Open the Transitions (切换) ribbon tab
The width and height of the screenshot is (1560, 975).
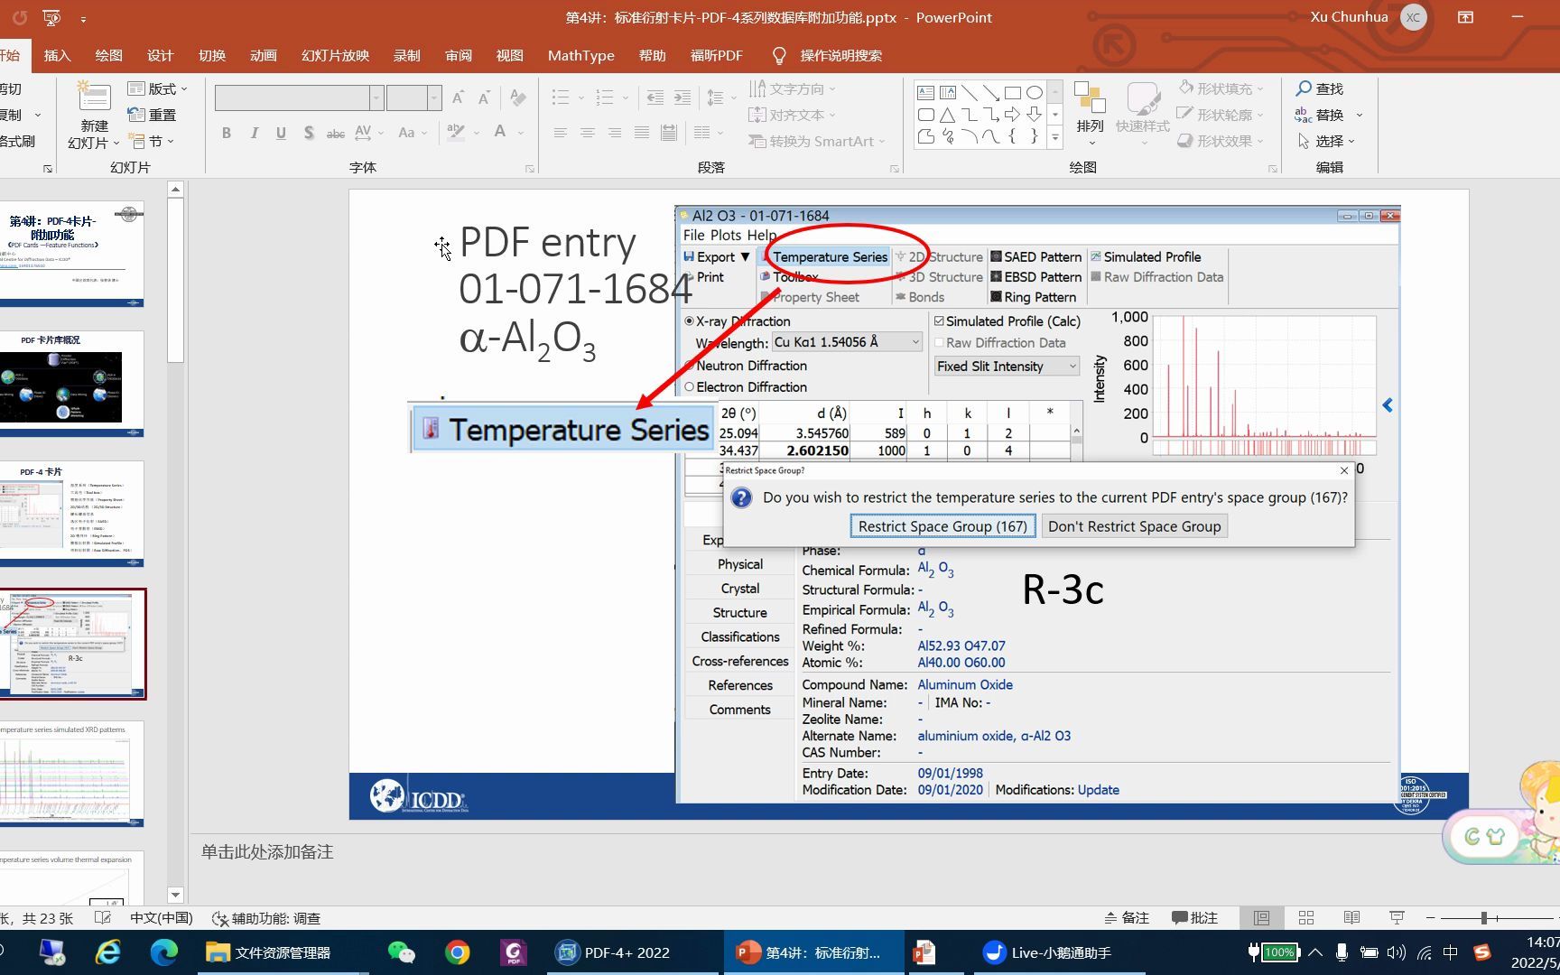tap(212, 56)
